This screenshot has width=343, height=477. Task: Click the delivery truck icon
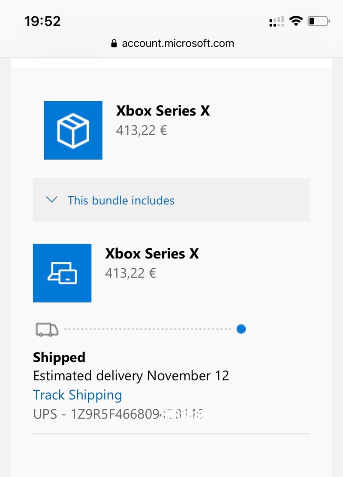pos(47,329)
